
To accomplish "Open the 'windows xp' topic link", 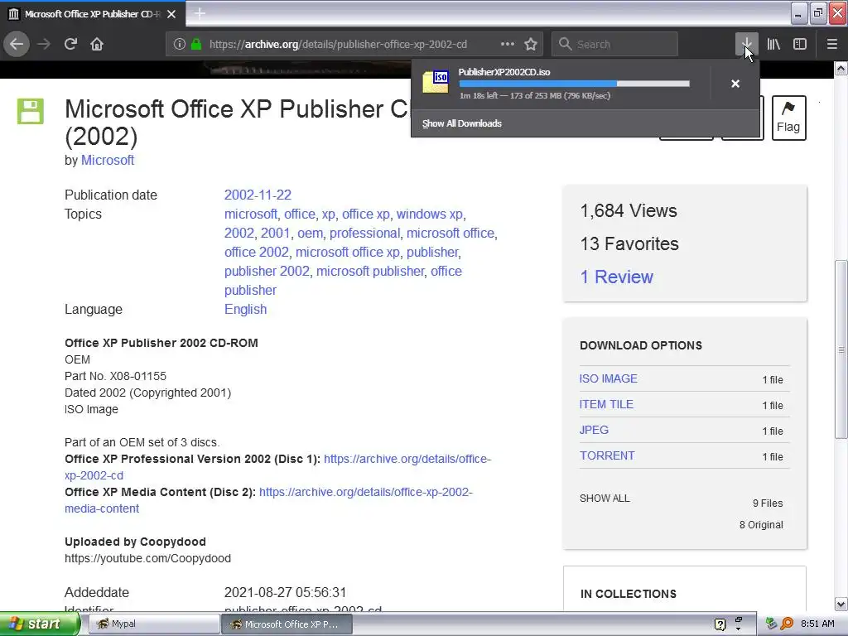I will tap(430, 214).
